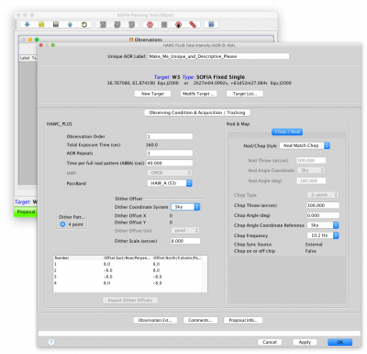Screen dimensions: 367x354
Task: Click the Chop on or off chip value False
Action: [x=311, y=251]
